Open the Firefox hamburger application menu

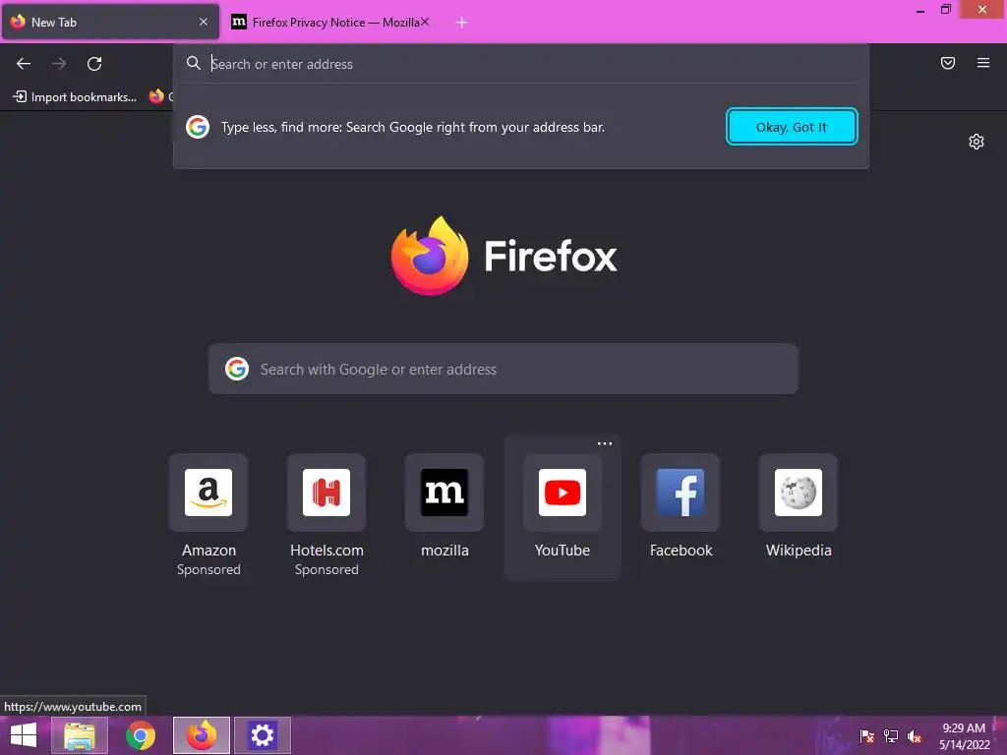point(982,63)
